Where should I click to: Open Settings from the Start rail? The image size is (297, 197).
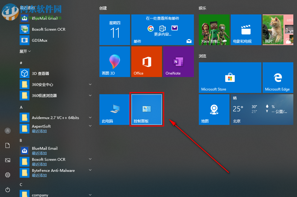point(7,175)
